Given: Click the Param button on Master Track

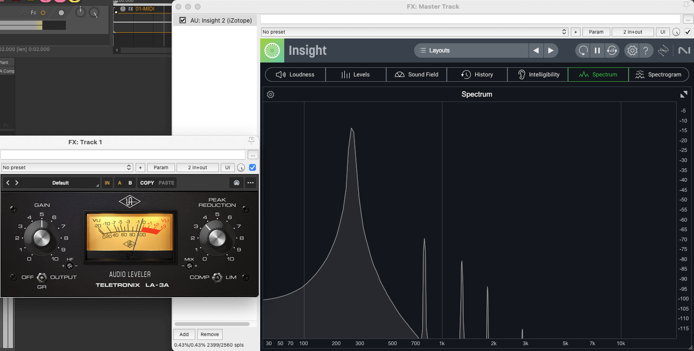Looking at the screenshot, I should [x=596, y=32].
